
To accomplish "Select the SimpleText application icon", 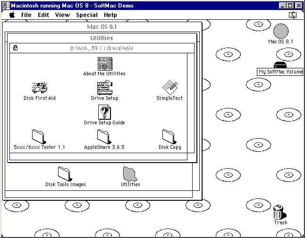I will point(170,88).
